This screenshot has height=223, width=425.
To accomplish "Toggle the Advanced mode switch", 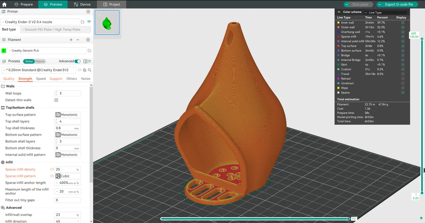I will [x=77, y=61].
